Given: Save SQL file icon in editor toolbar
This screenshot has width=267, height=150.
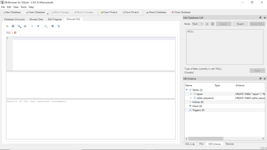Looking at the screenshot, I should [x=19, y=26].
